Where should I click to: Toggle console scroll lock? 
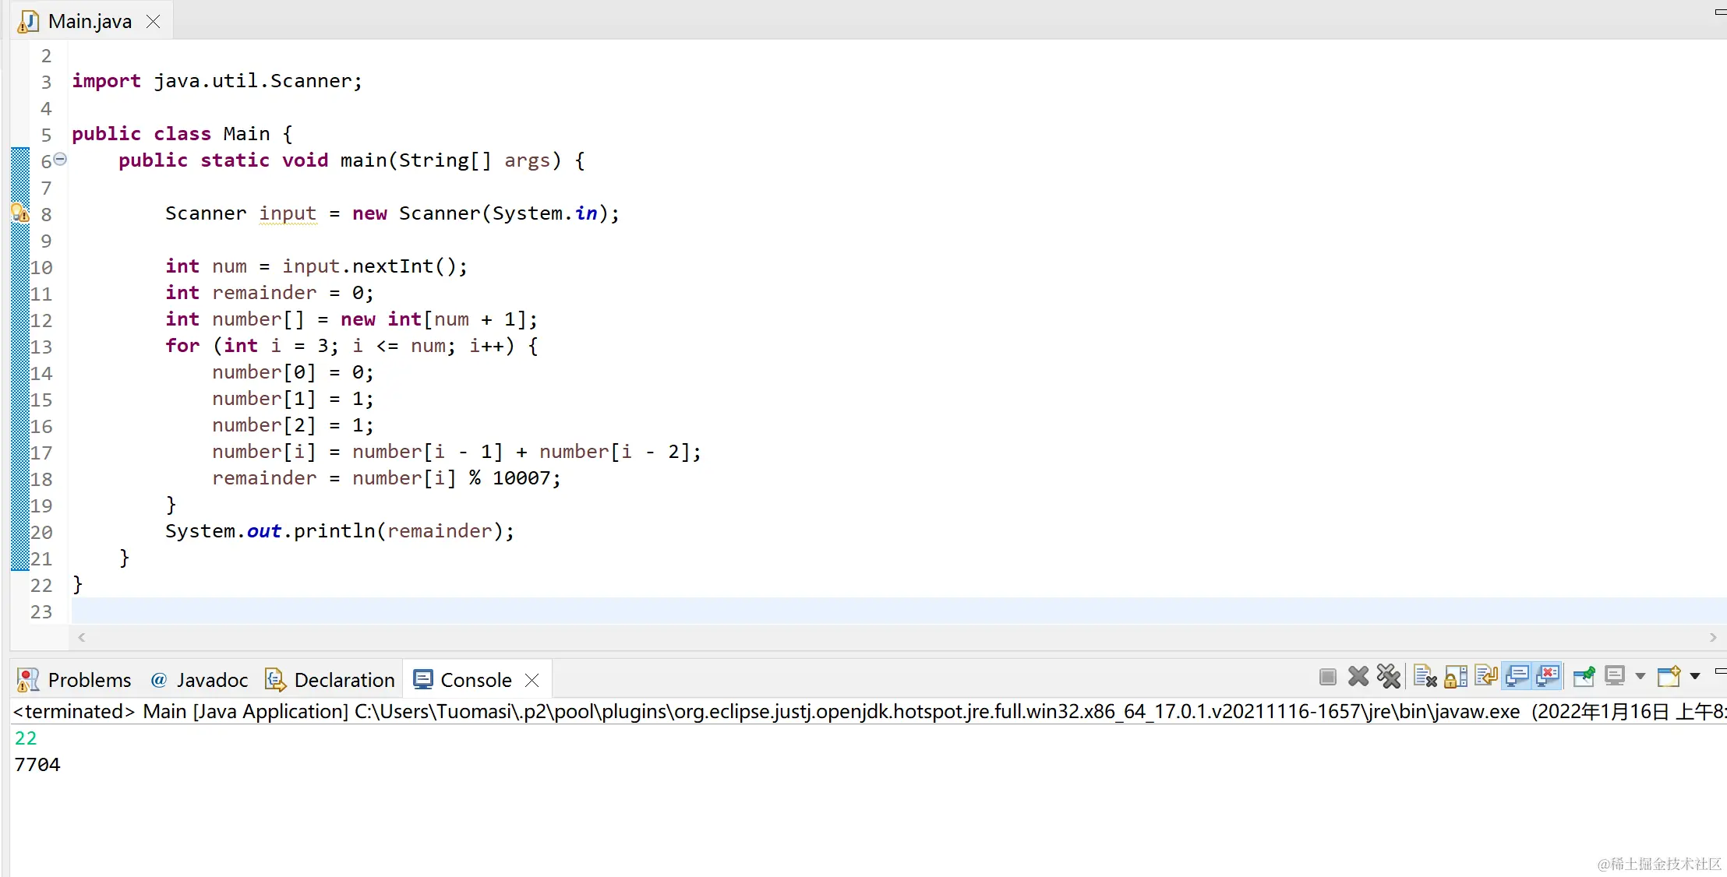point(1456,677)
